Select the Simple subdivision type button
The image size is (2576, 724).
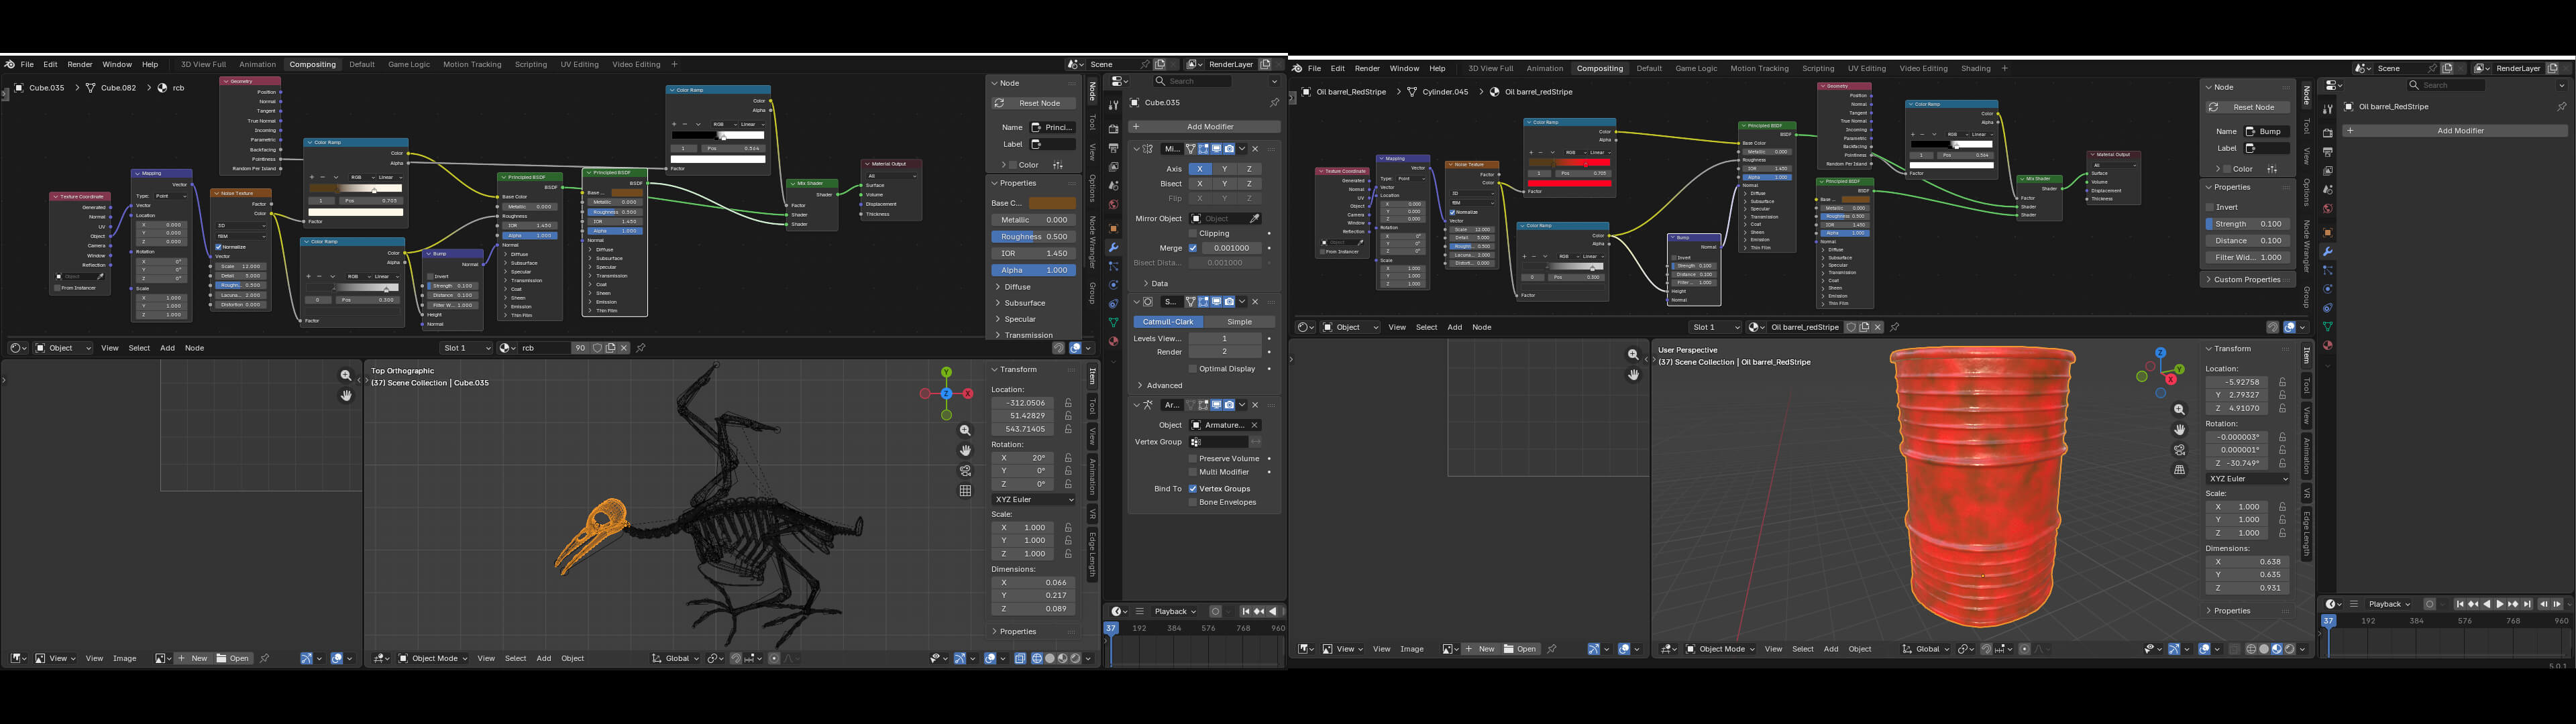pos(1240,322)
